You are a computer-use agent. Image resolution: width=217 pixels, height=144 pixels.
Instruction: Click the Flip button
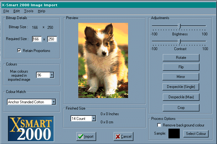[x=181, y=67]
